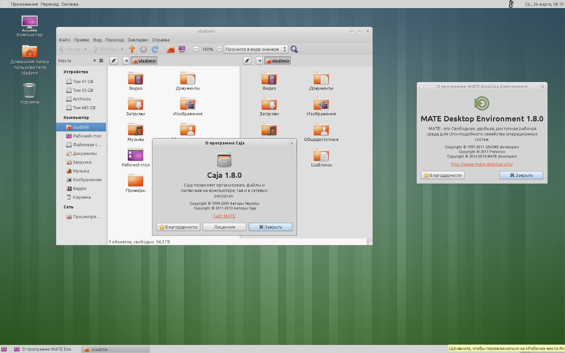Select Том 47 GB in sidebar
The width and height of the screenshot is (565, 353).
tap(81, 81)
